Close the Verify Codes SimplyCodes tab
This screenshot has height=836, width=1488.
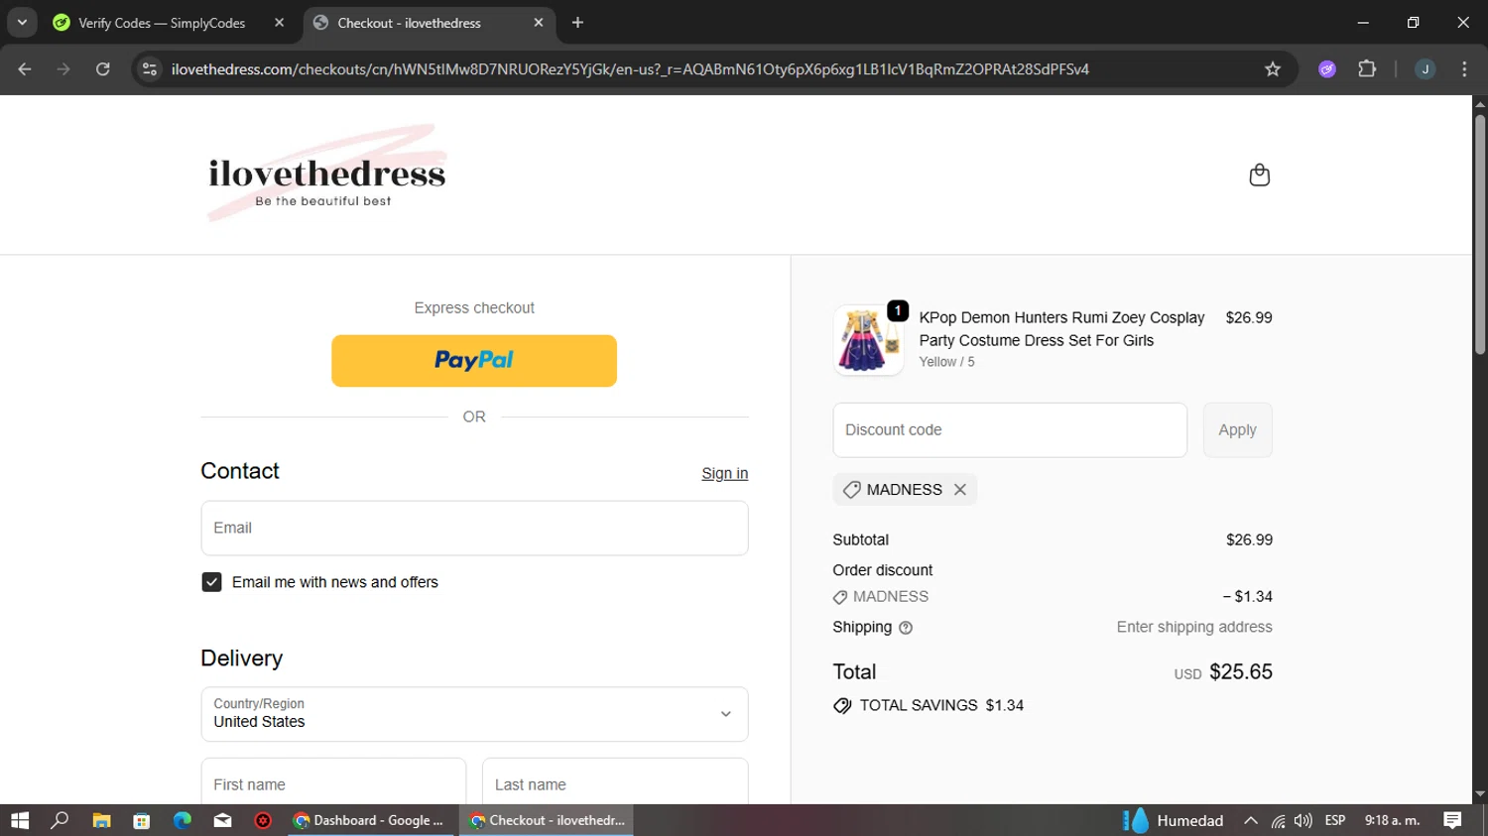[x=279, y=22]
